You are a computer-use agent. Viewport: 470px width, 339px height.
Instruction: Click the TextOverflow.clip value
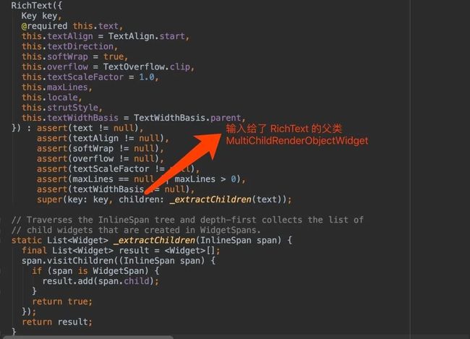[147, 66]
